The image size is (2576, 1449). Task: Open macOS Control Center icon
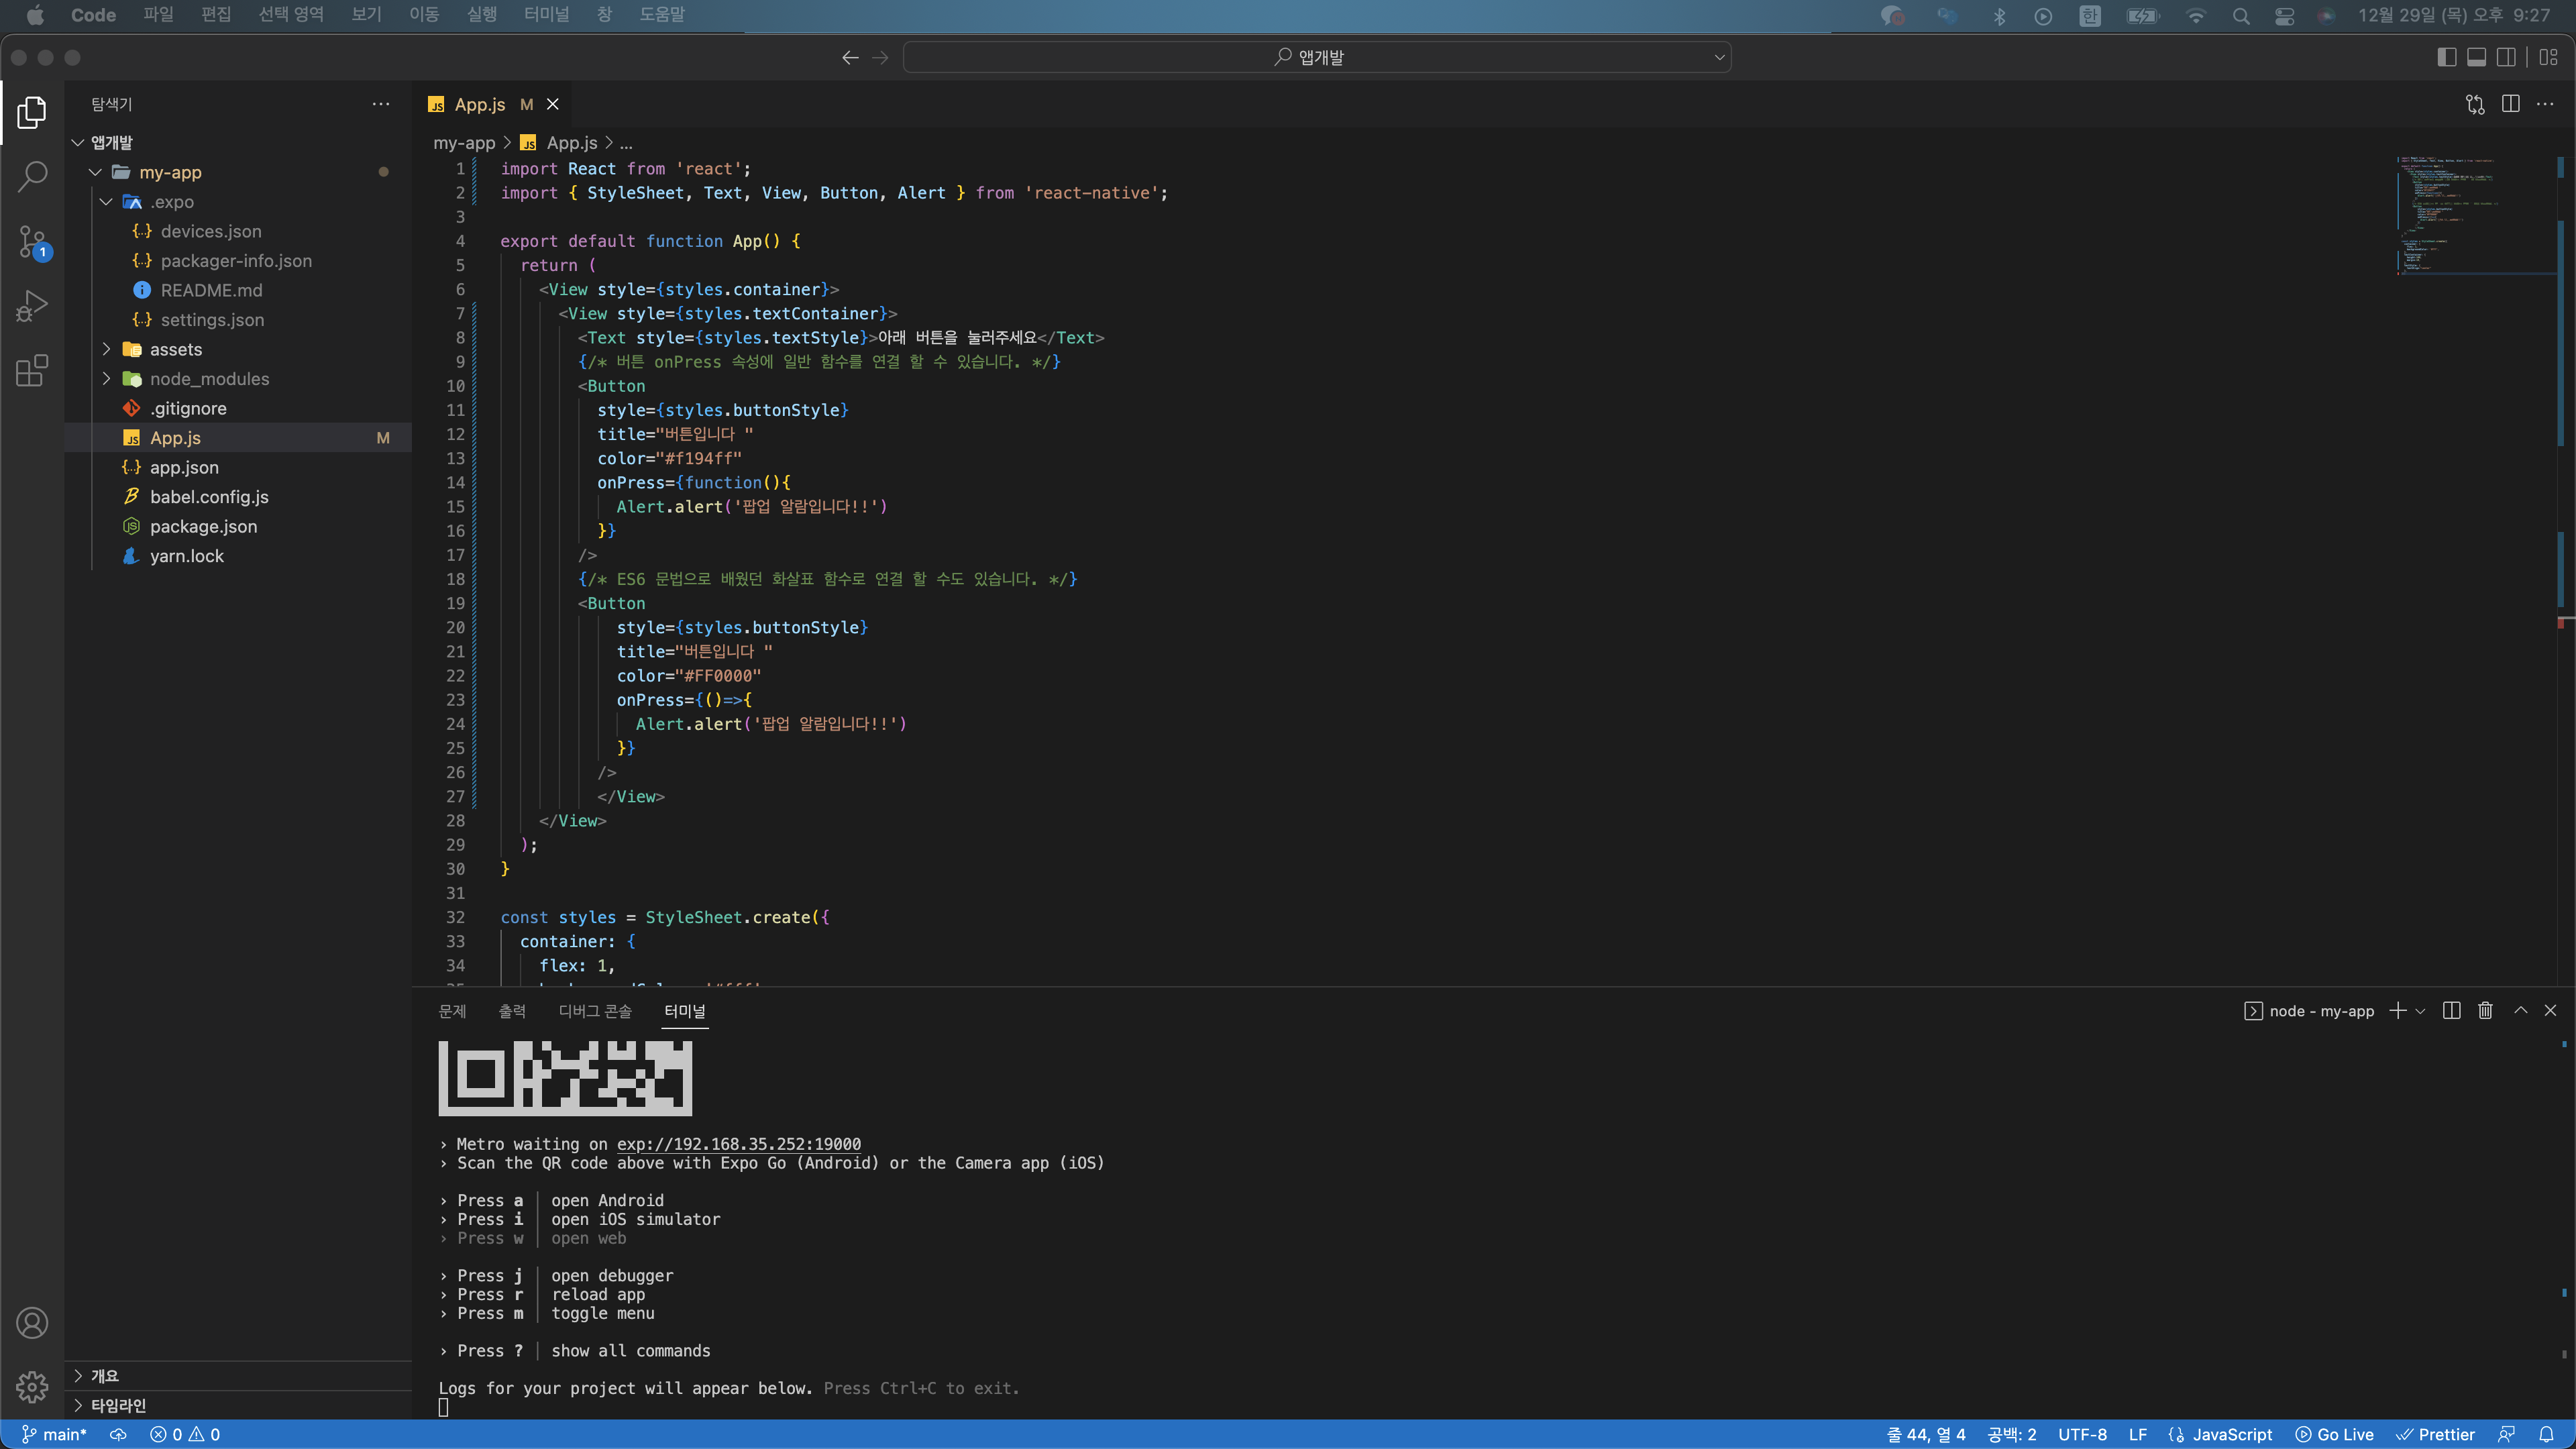point(2284,16)
